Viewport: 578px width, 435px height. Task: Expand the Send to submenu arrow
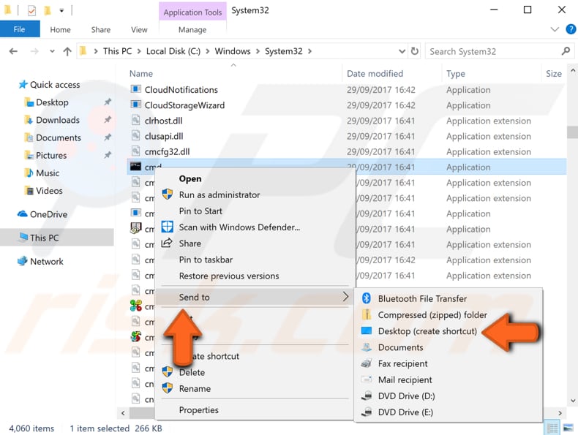click(x=345, y=297)
